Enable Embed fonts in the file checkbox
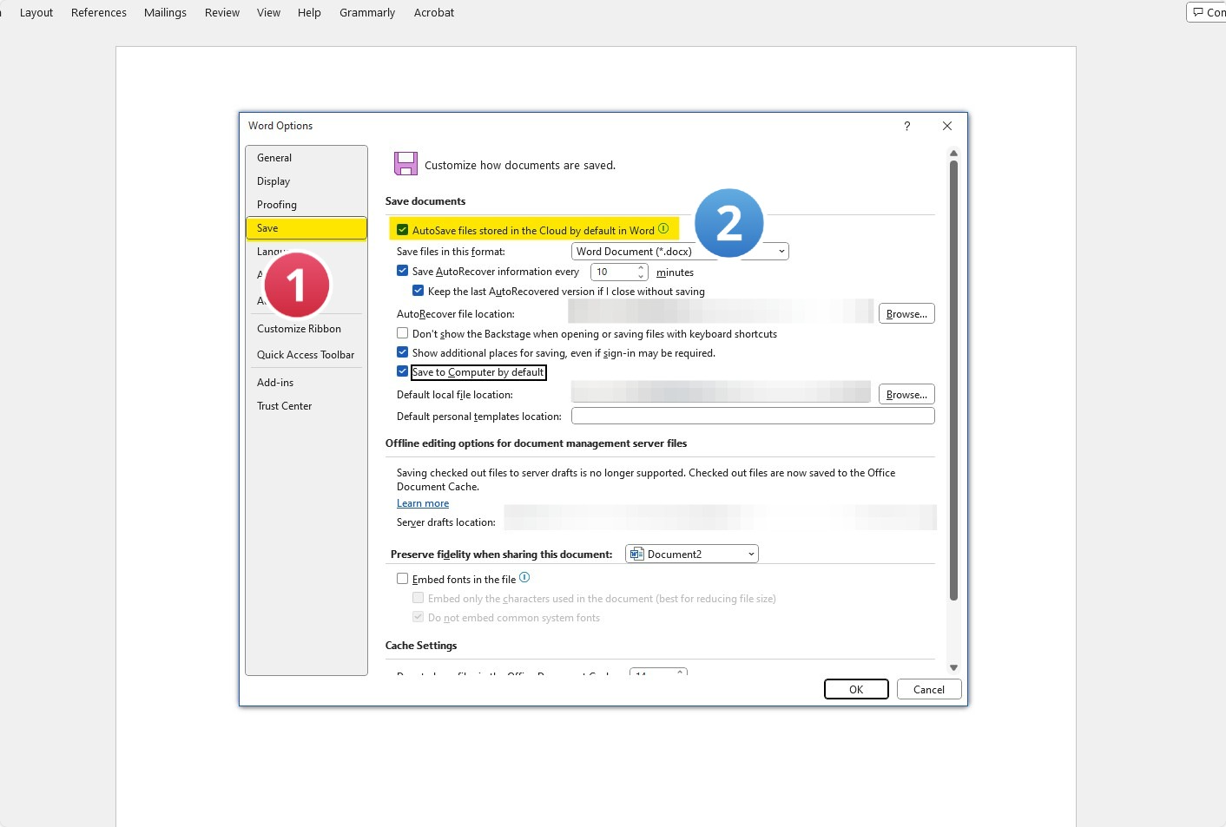 (x=402, y=579)
